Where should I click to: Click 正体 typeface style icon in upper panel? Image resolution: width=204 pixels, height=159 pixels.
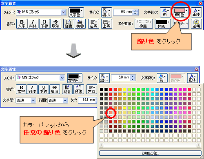point(196,12)
